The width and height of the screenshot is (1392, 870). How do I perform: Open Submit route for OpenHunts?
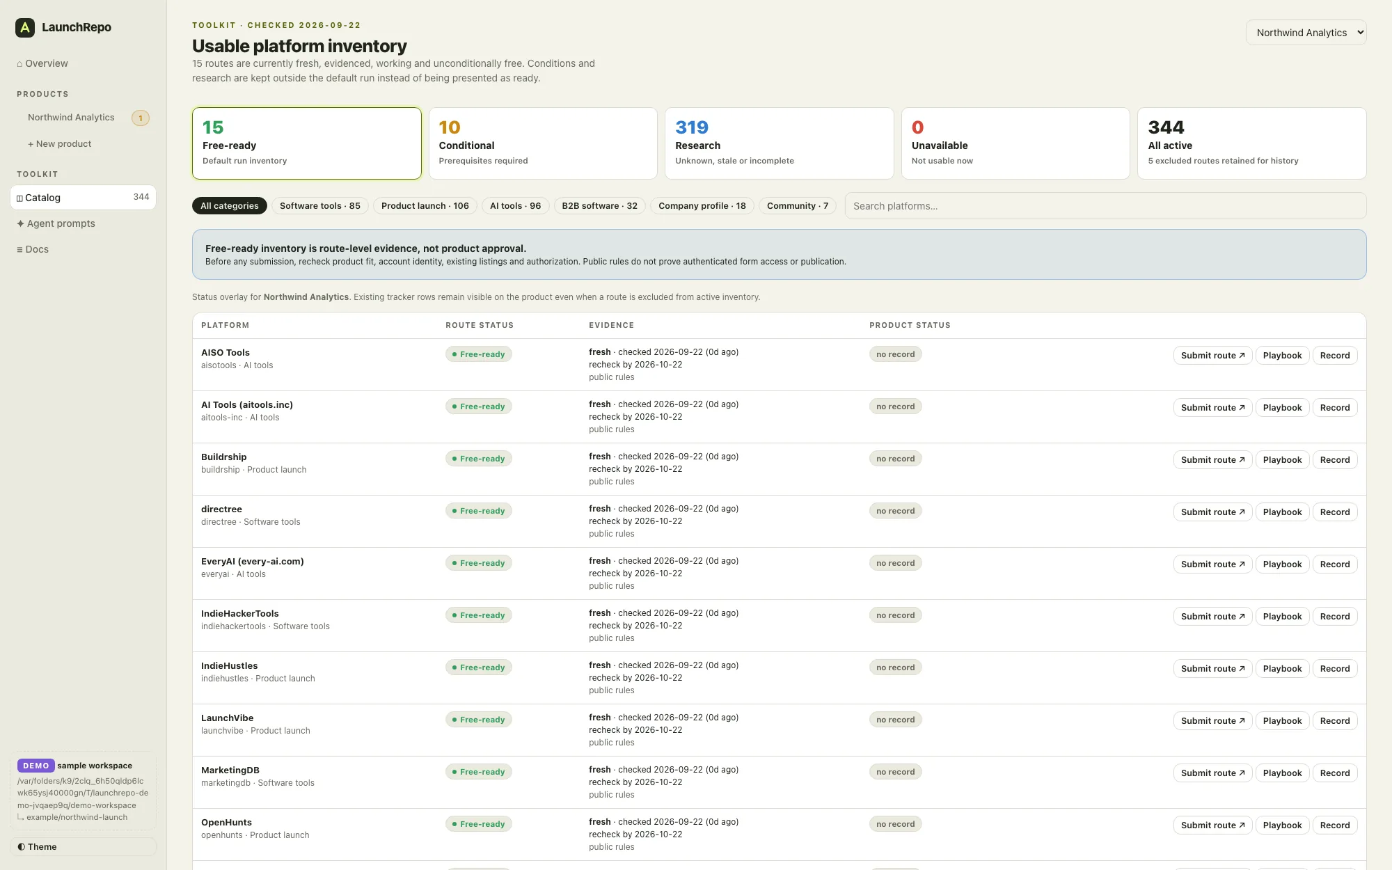[1212, 825]
